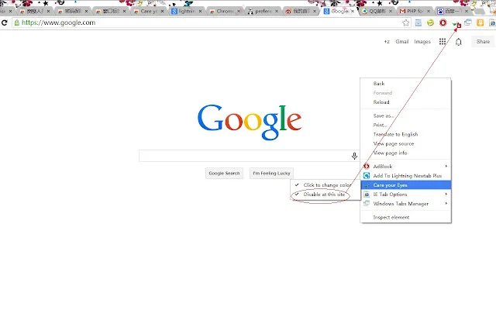Click the AdBlock red extension icon in toolbar
This screenshot has height=310, width=496.
(x=443, y=22)
